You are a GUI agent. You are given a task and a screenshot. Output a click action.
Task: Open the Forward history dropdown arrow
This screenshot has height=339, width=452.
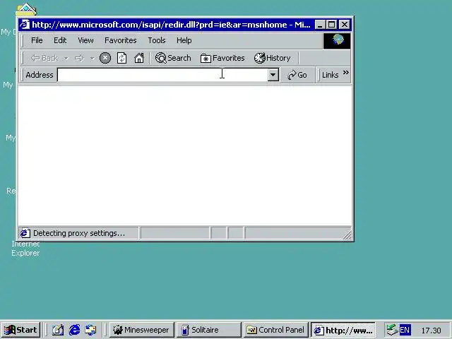93,59
